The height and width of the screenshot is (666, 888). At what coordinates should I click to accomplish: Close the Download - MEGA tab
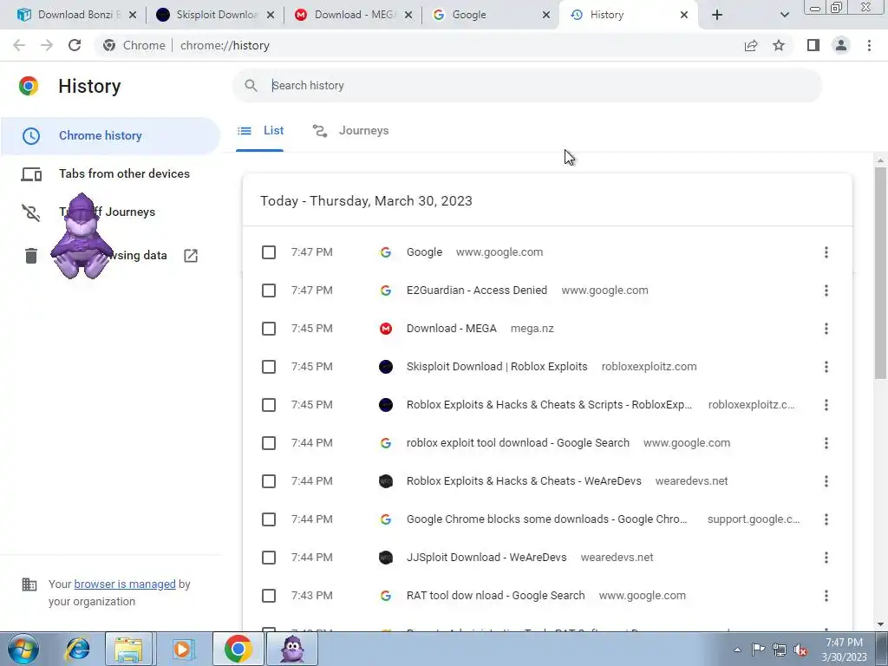tap(408, 15)
